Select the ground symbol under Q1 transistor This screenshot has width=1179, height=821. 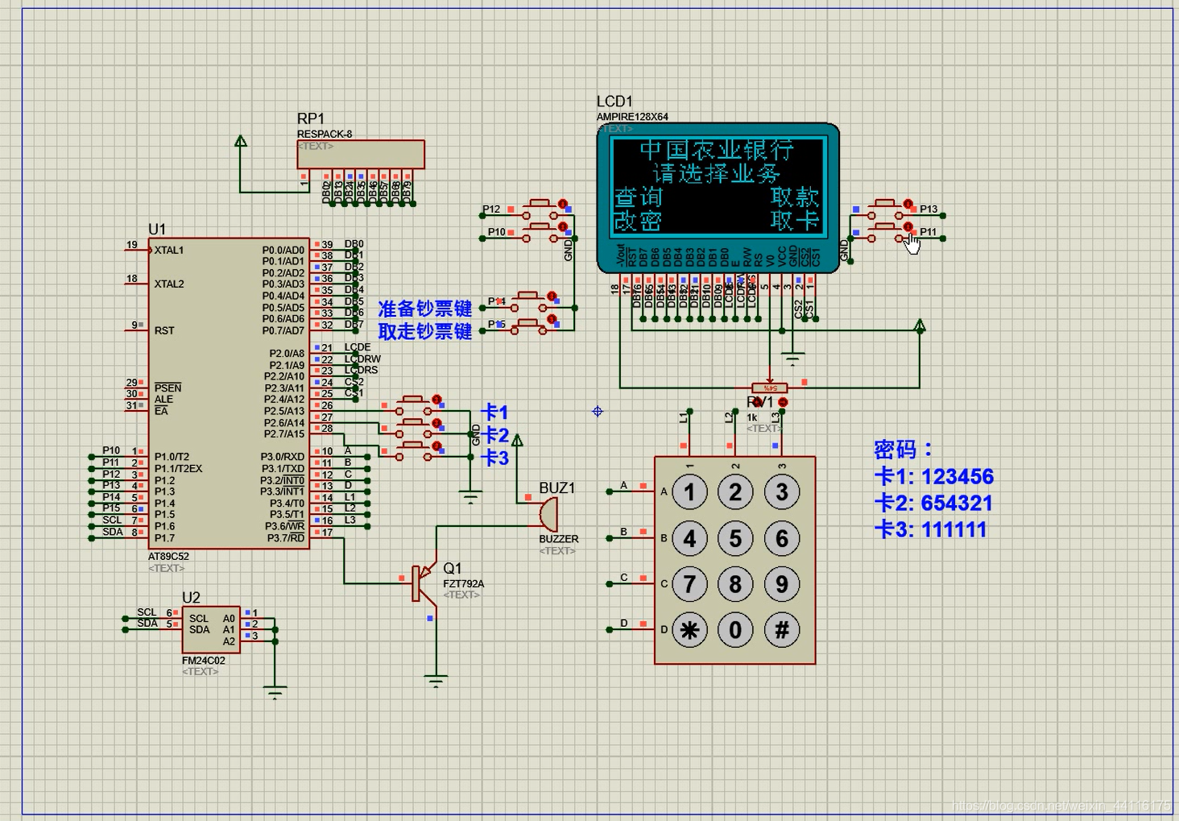pos(436,681)
